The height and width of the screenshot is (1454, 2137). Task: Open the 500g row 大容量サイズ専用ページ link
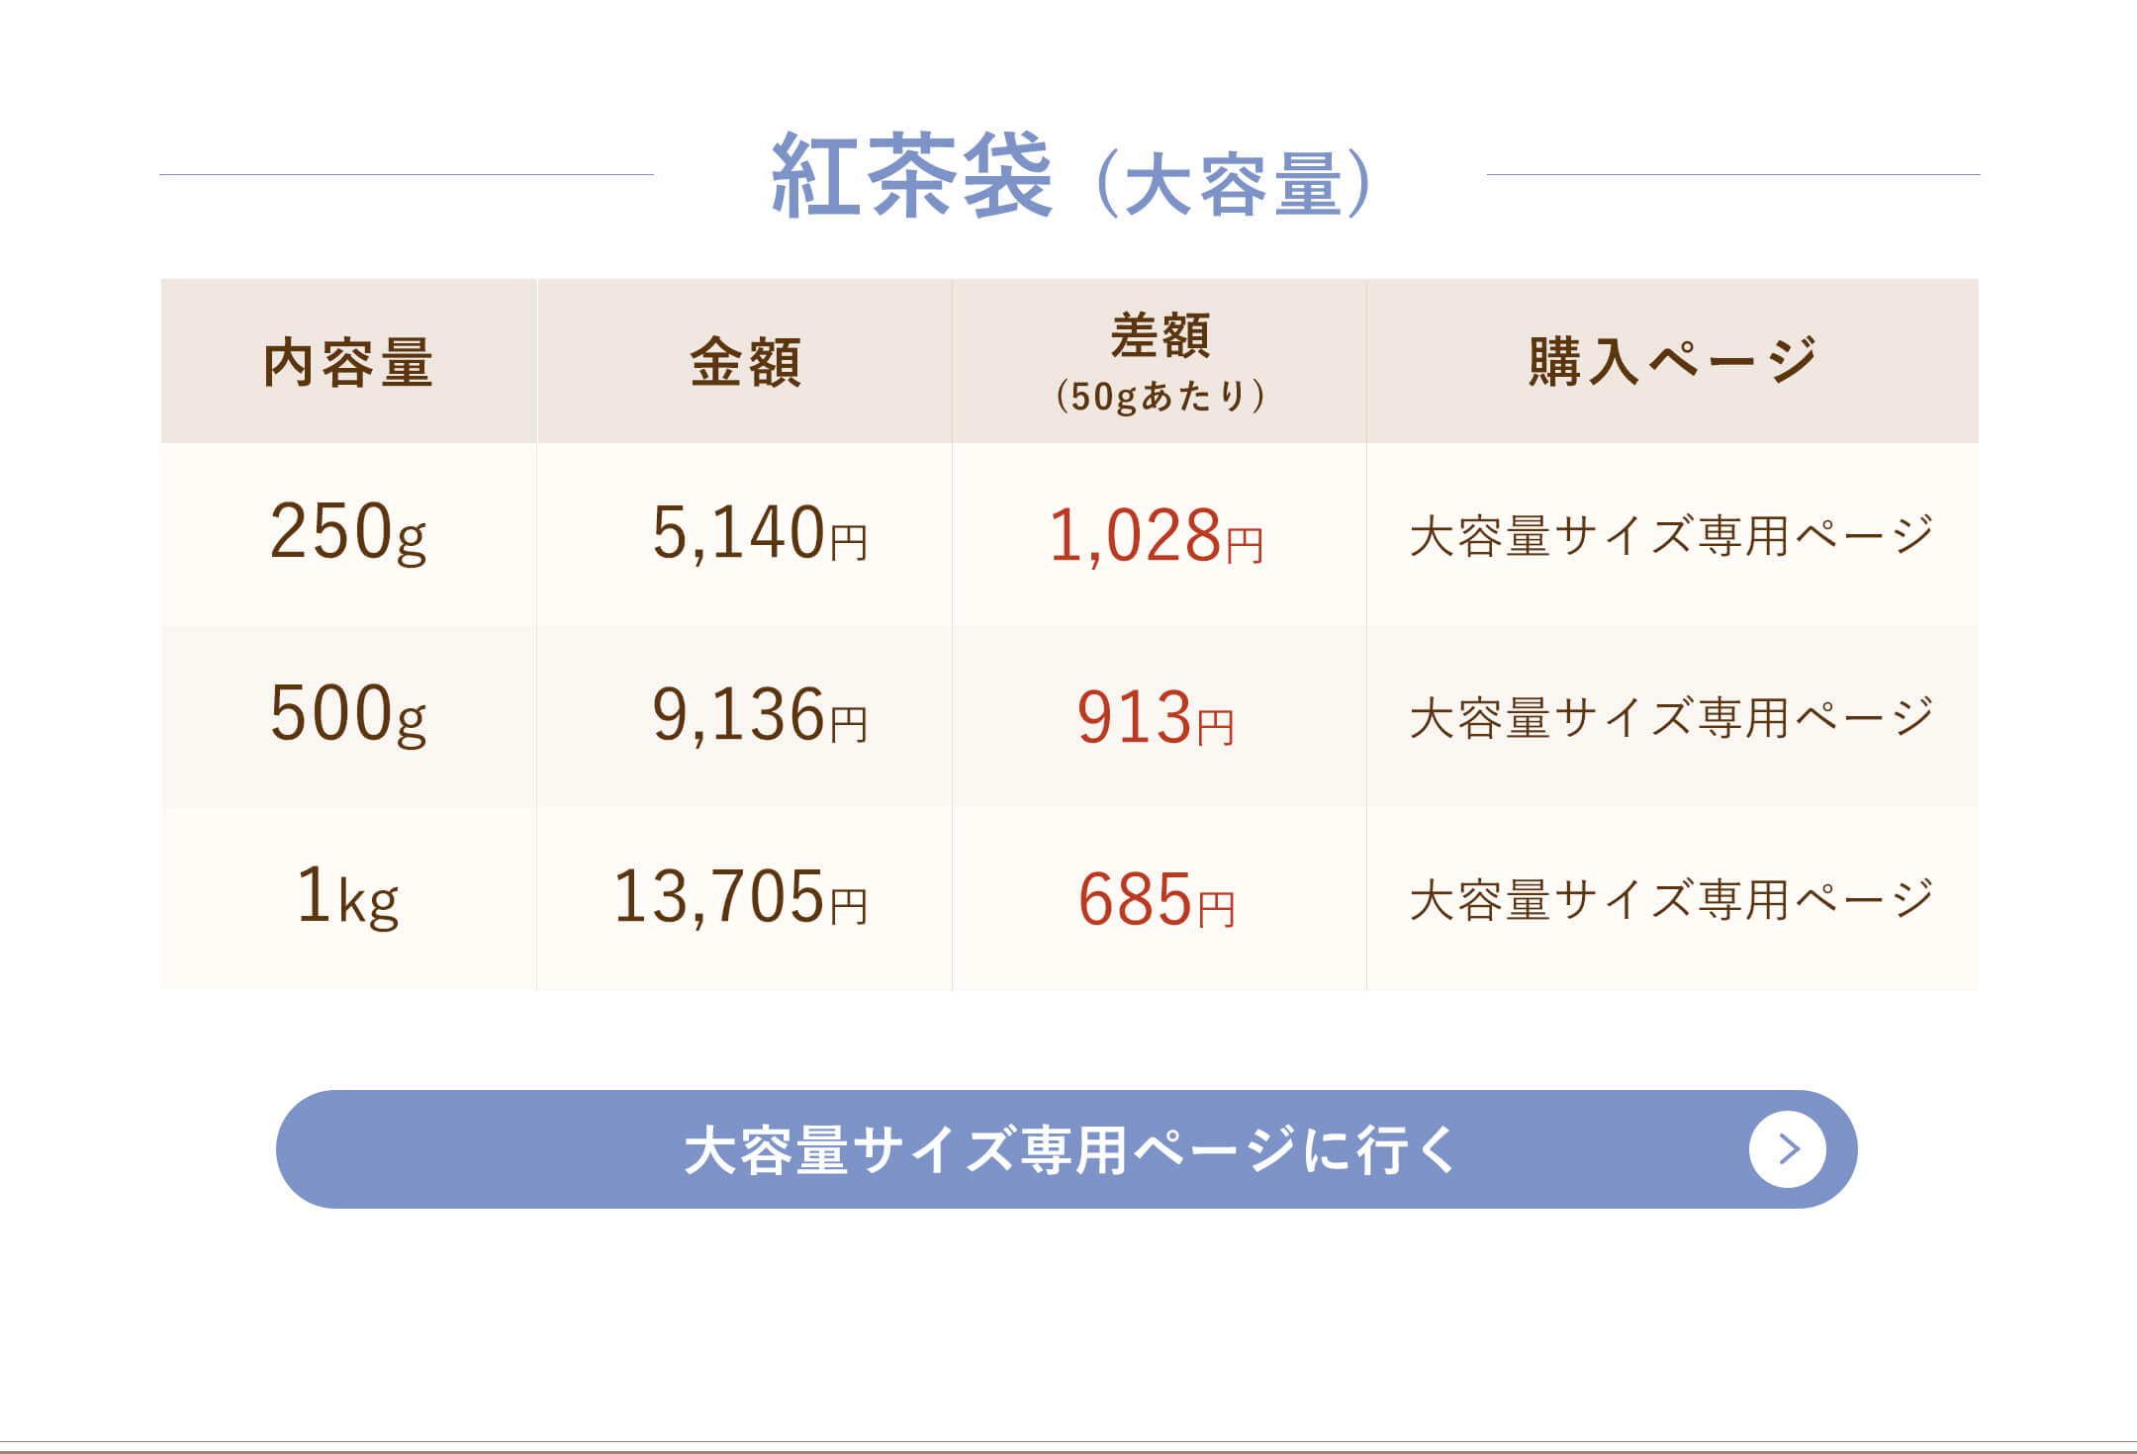tap(1671, 717)
